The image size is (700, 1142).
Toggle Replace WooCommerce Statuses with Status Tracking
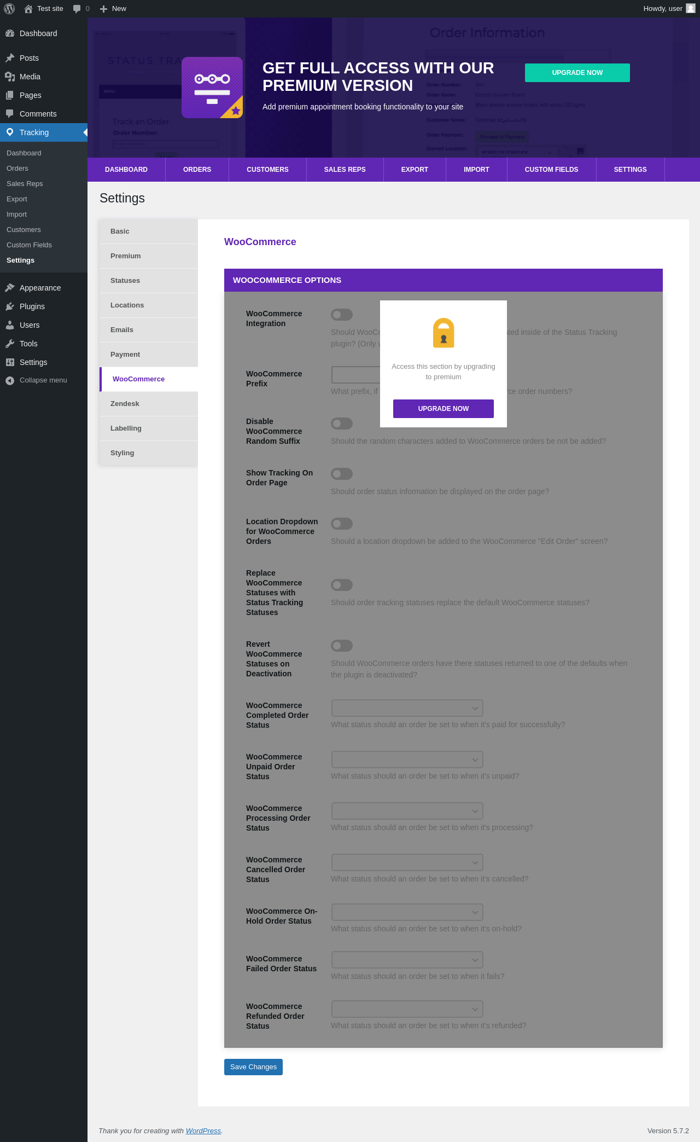[x=342, y=585]
